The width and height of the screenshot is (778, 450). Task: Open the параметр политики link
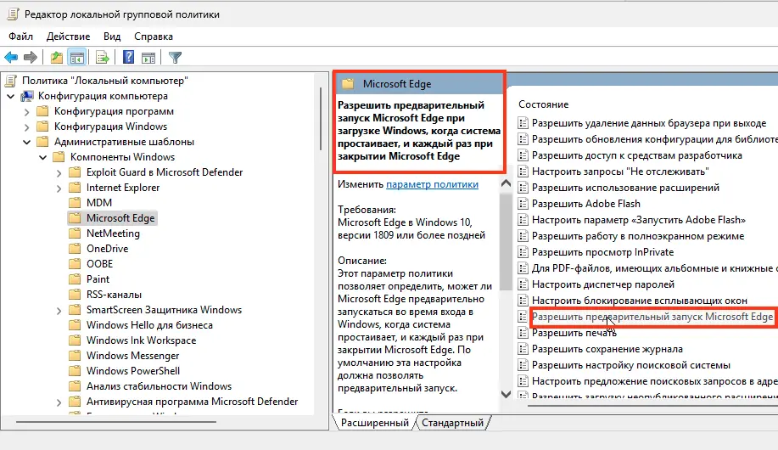tap(432, 184)
